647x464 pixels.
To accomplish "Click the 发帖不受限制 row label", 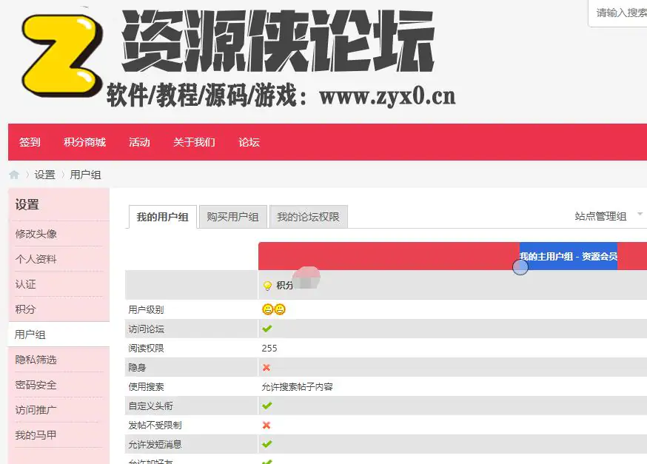I will pos(155,426).
